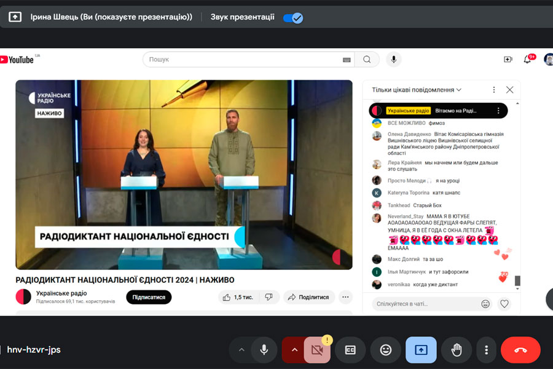This screenshot has width=553, height=369.
Task: Start voice search with microphone icon
Action: [x=393, y=60]
